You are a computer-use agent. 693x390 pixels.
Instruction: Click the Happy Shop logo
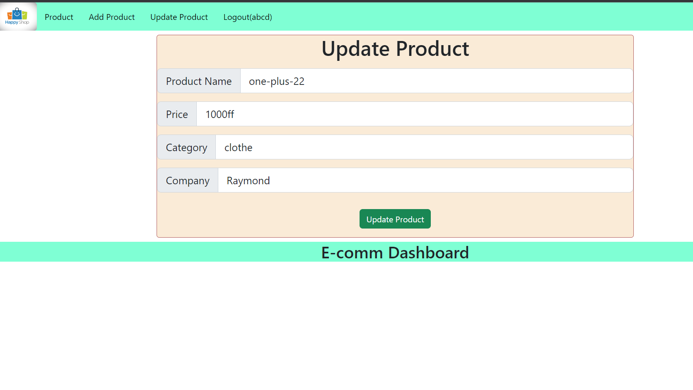[x=18, y=17]
